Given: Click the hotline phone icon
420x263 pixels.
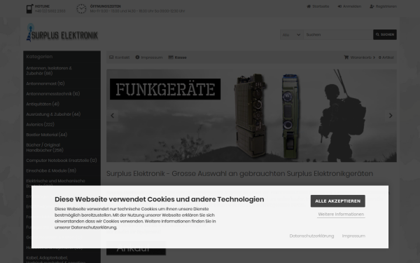Looking at the screenshot, I should (29, 8).
